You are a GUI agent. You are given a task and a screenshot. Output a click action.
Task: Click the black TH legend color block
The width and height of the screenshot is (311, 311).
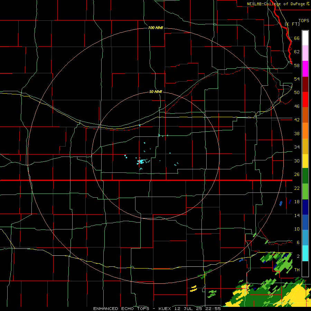tap(305, 269)
